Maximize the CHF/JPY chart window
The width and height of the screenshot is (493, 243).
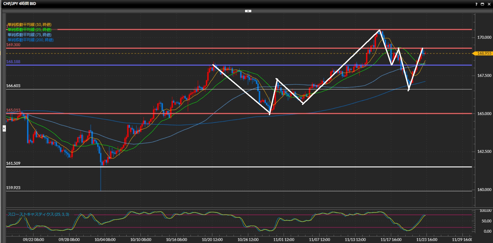coord(482,4)
